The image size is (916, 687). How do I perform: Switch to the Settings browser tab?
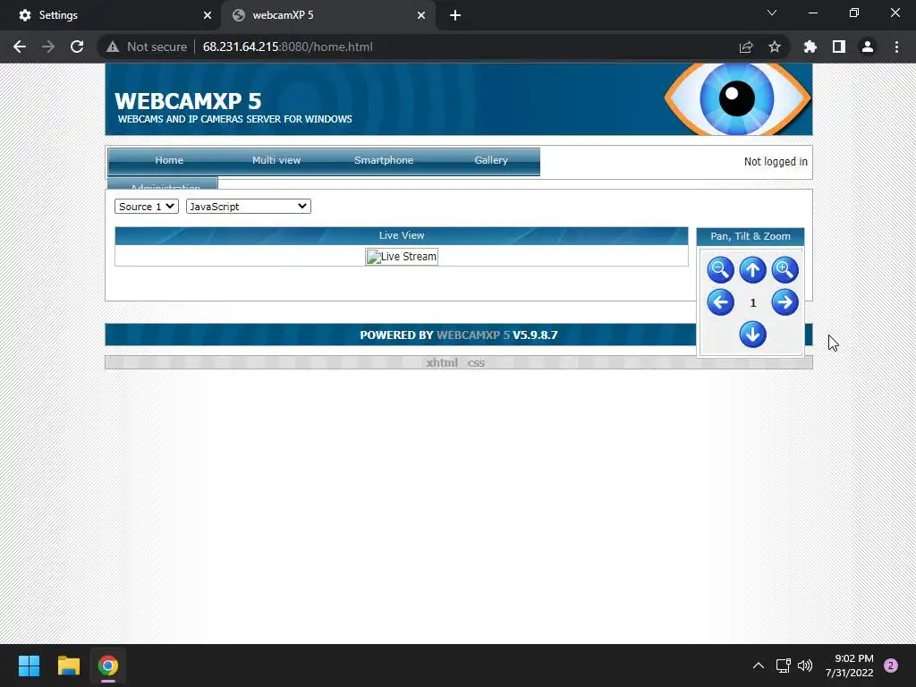[110, 15]
